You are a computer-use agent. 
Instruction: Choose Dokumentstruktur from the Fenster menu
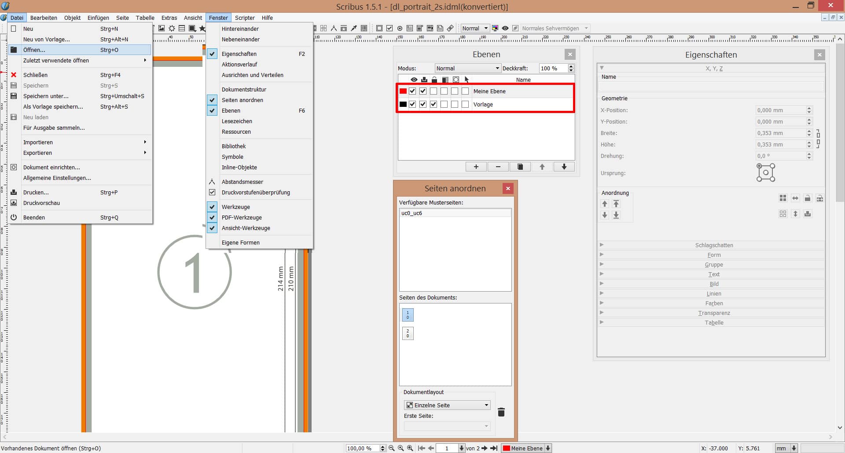pos(244,89)
